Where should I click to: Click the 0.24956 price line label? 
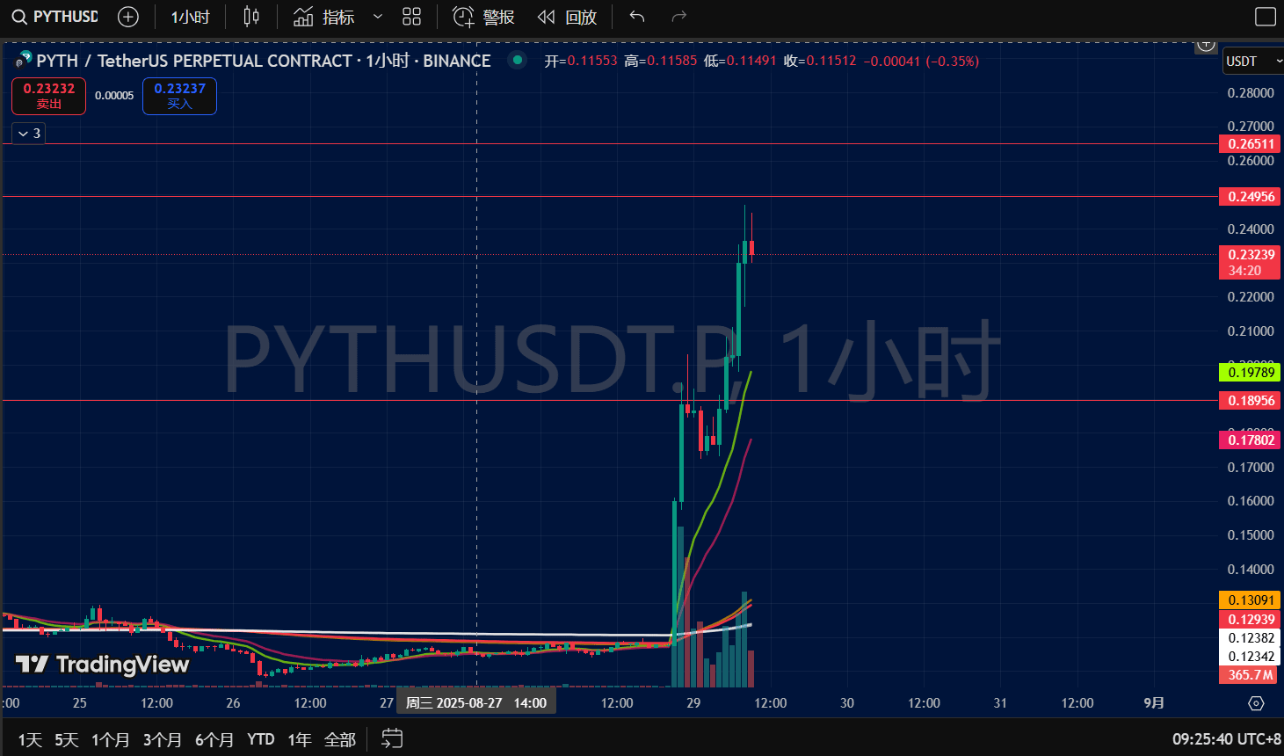pos(1250,197)
